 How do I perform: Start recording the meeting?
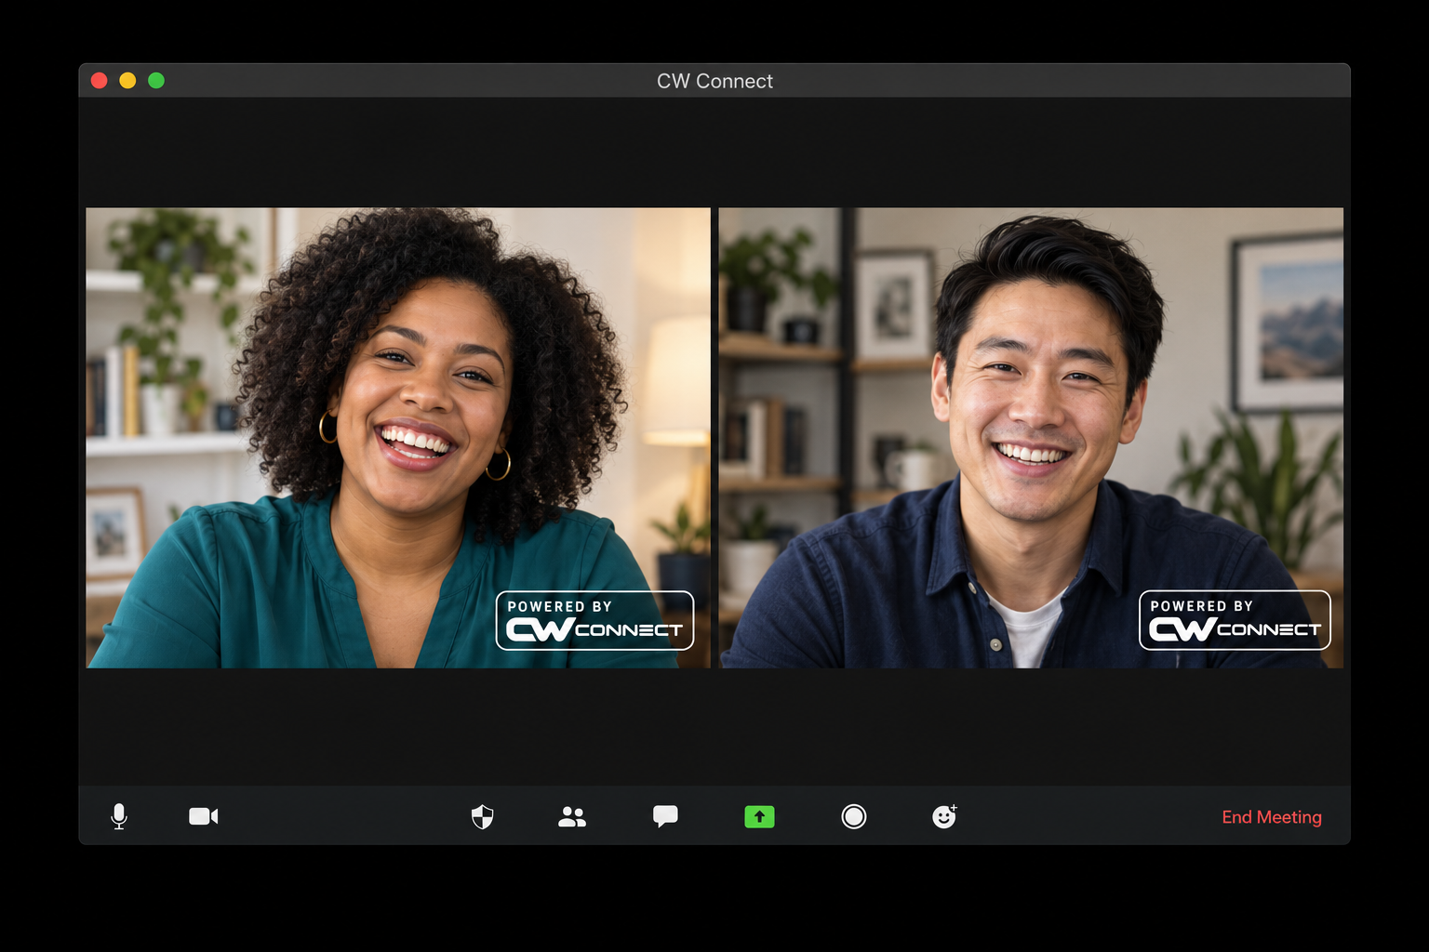pos(853,816)
